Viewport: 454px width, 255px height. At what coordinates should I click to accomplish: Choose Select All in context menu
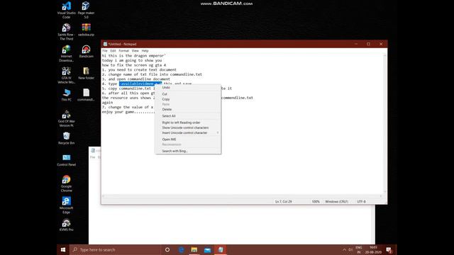coord(187,116)
